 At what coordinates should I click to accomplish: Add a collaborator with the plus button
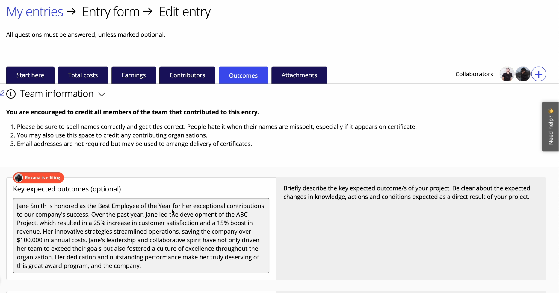(539, 74)
